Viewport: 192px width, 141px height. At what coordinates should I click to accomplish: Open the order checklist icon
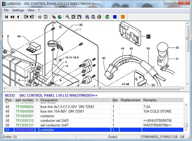[46, 17]
